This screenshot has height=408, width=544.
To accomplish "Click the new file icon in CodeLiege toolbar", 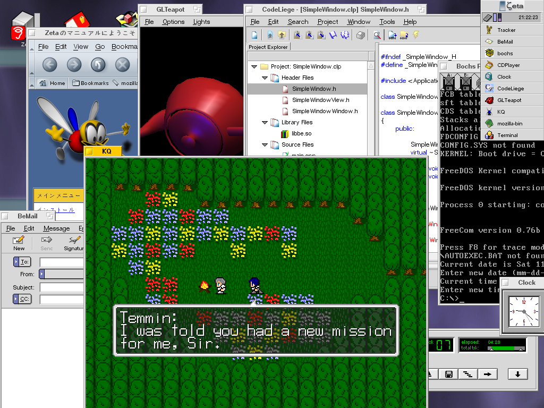I will (254, 35).
